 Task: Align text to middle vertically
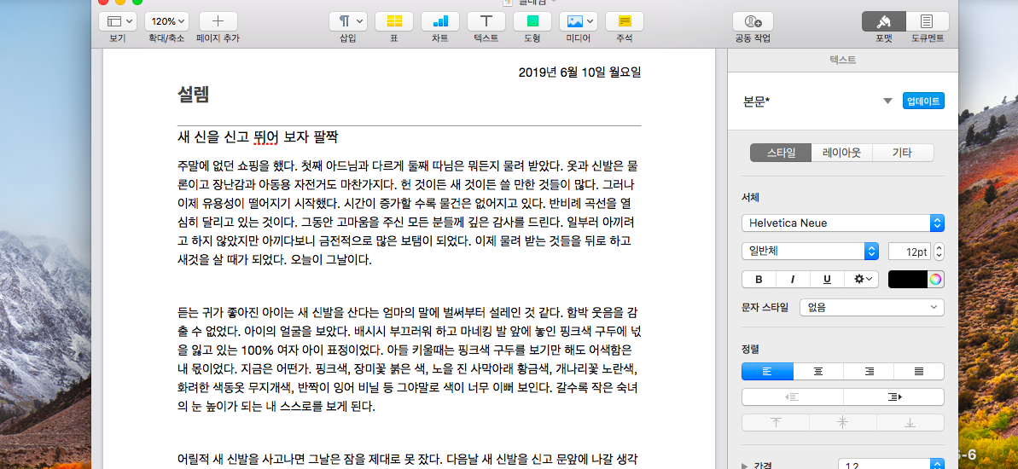(x=843, y=422)
